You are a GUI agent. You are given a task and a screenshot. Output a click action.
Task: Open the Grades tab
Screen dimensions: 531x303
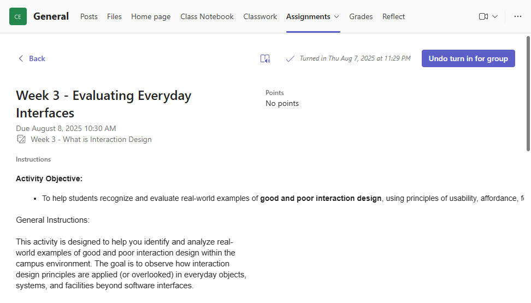pyautogui.click(x=361, y=16)
